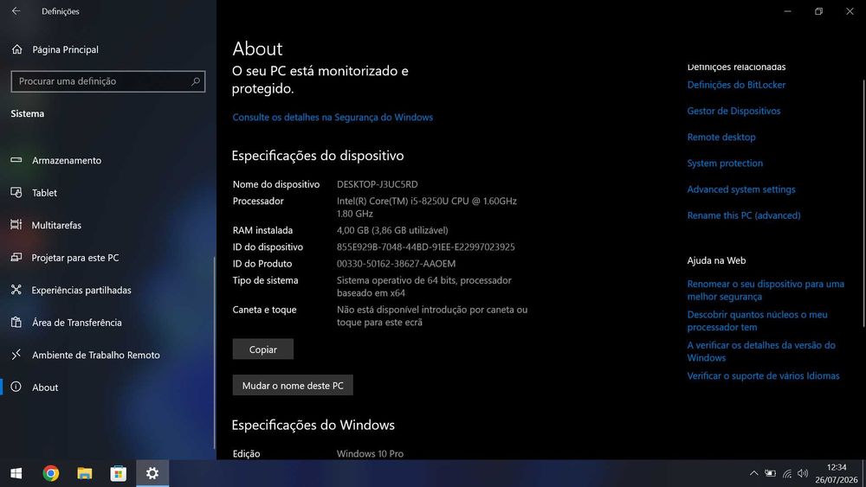Screen dimensions: 866x487
Task: Click the Copiar button
Action: coord(263,349)
